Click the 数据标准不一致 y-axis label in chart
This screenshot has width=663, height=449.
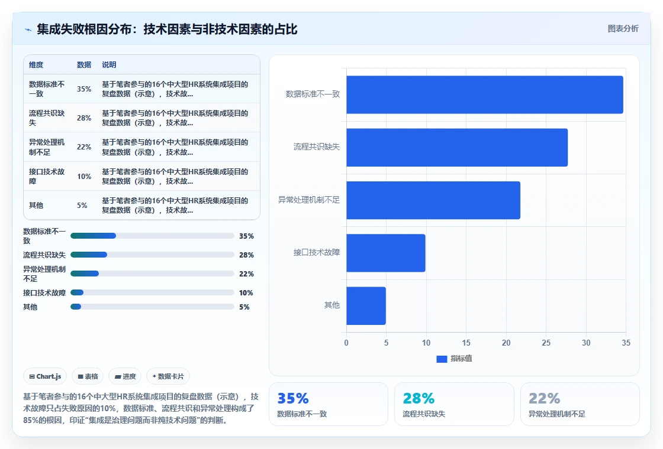click(313, 94)
